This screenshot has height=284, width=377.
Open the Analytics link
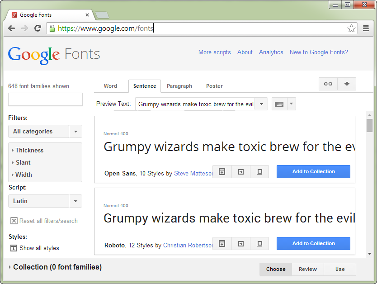pos(271,52)
